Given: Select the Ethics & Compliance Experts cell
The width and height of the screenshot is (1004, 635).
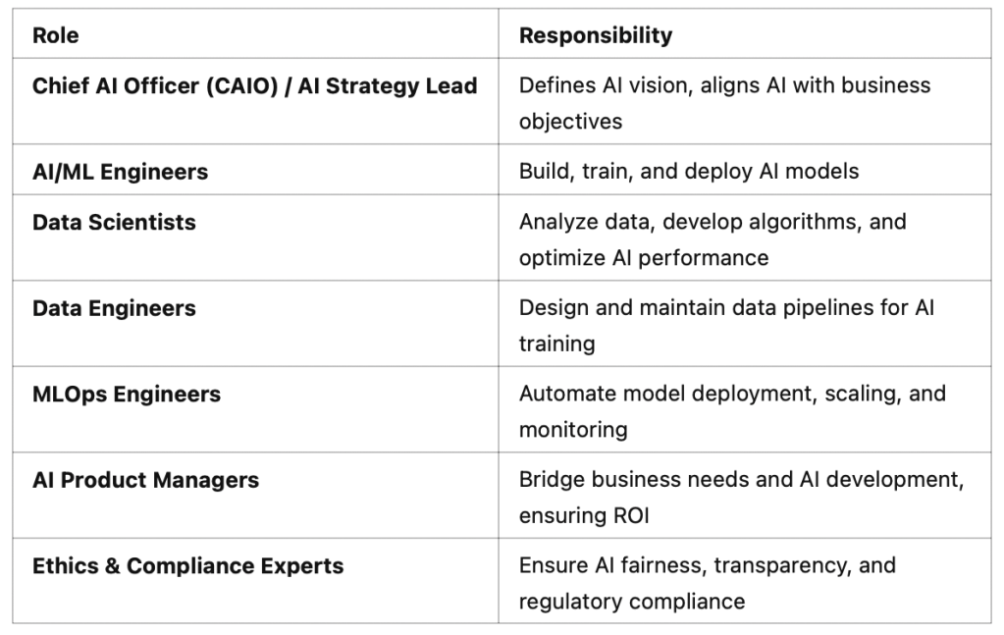Looking at the screenshot, I should click(187, 566).
